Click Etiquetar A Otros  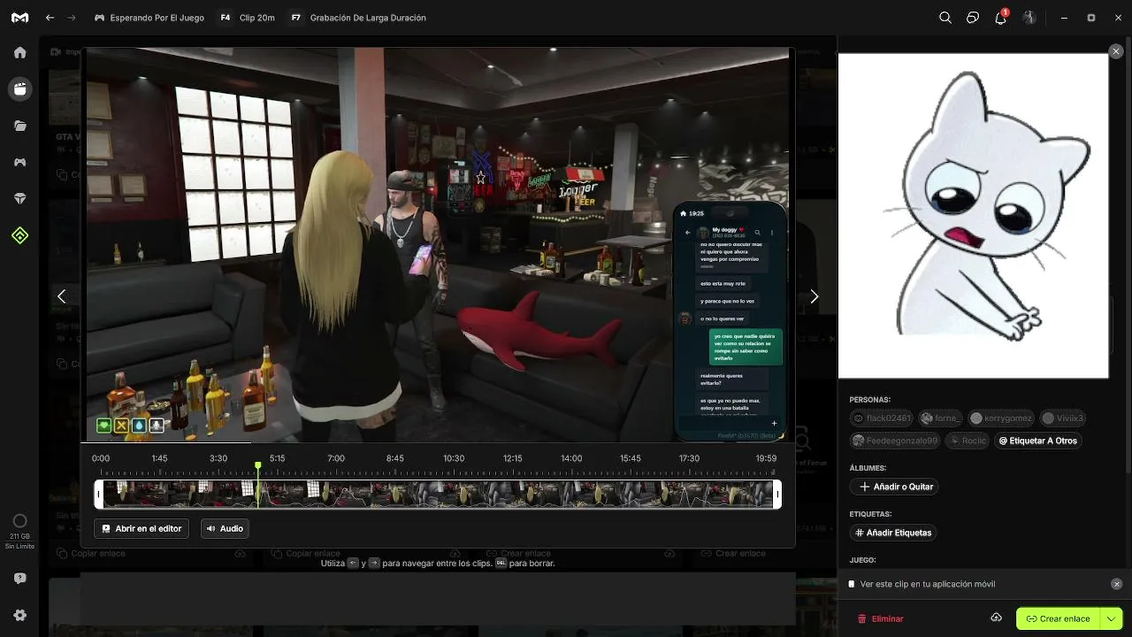pyautogui.click(x=1037, y=441)
